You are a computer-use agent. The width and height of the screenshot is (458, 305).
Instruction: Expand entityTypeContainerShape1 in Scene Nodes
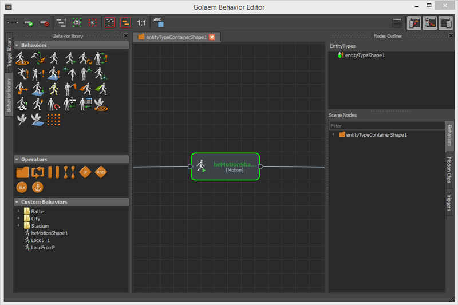click(x=333, y=134)
